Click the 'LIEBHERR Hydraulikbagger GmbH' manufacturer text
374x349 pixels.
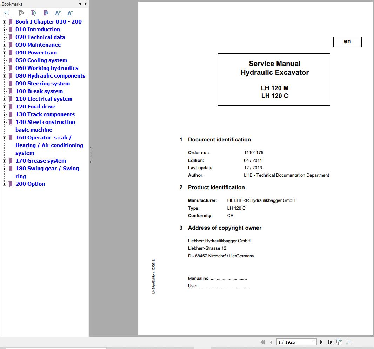coord(261,200)
